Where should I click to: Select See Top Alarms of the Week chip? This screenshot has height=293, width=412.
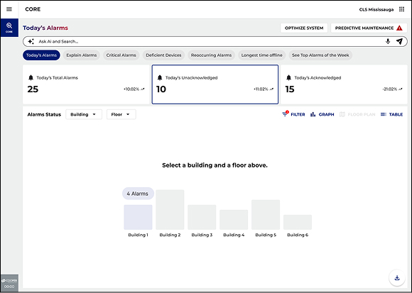coord(320,55)
